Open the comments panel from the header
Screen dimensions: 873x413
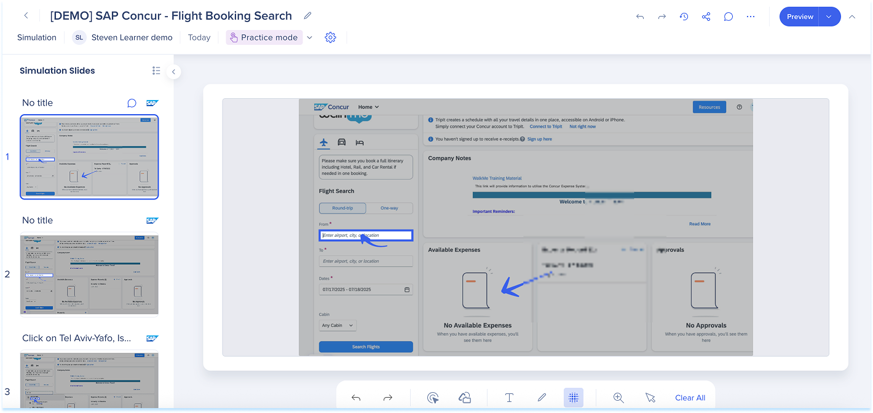(728, 17)
